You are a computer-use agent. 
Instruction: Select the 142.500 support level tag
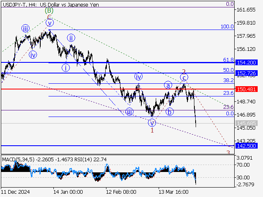[246, 146]
